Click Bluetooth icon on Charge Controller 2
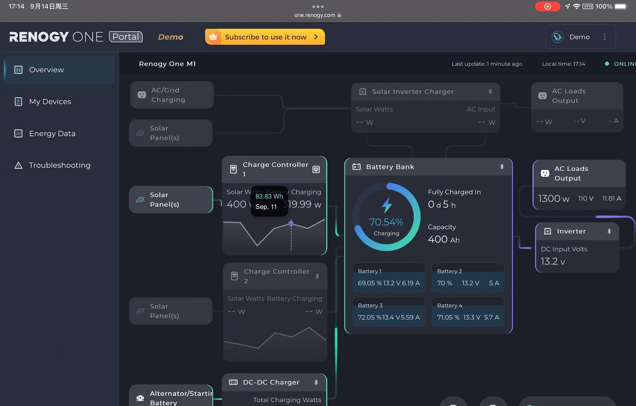The width and height of the screenshot is (636, 406). 317,276
